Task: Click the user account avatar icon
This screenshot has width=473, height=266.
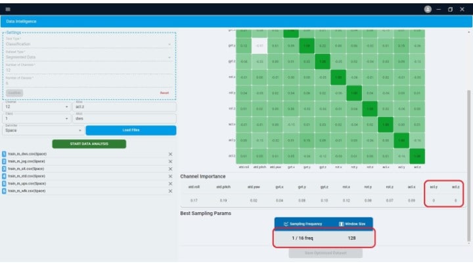Action: tap(428, 9)
